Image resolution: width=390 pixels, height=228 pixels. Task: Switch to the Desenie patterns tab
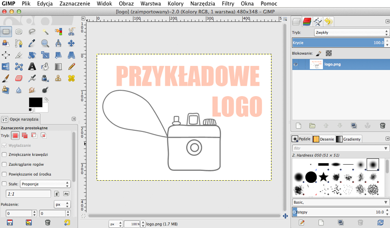click(x=323, y=139)
